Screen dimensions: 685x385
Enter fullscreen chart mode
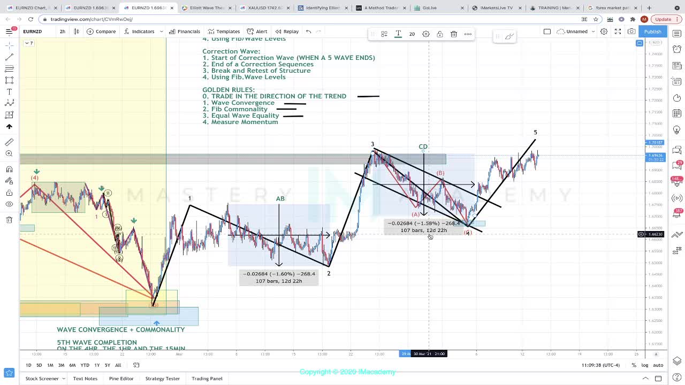[x=618, y=32]
